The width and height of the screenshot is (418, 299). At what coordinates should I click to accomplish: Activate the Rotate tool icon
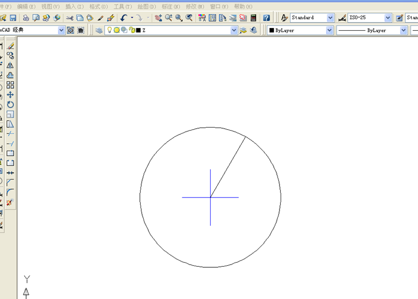point(10,105)
